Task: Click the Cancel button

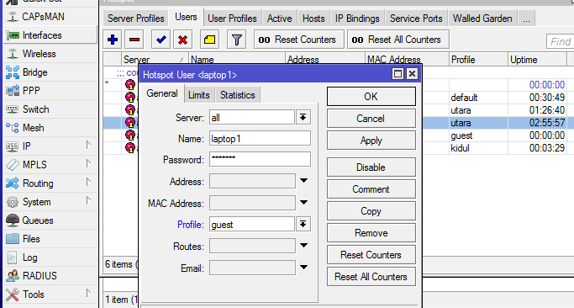Action: click(x=371, y=119)
